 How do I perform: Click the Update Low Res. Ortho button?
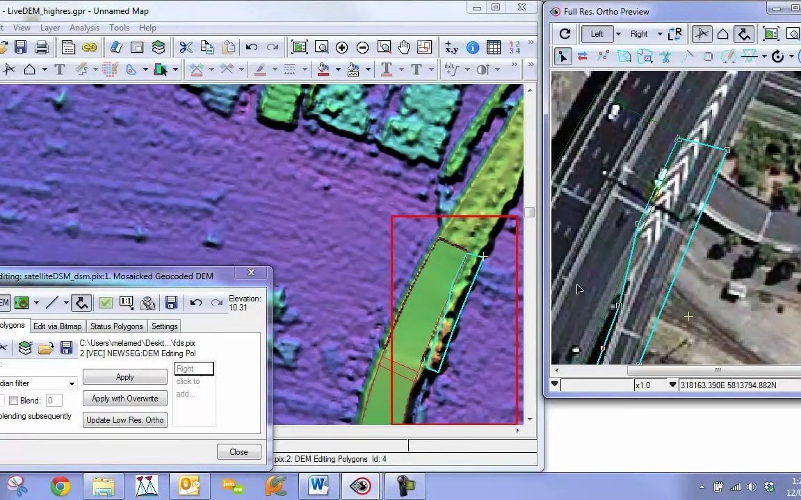[124, 420]
